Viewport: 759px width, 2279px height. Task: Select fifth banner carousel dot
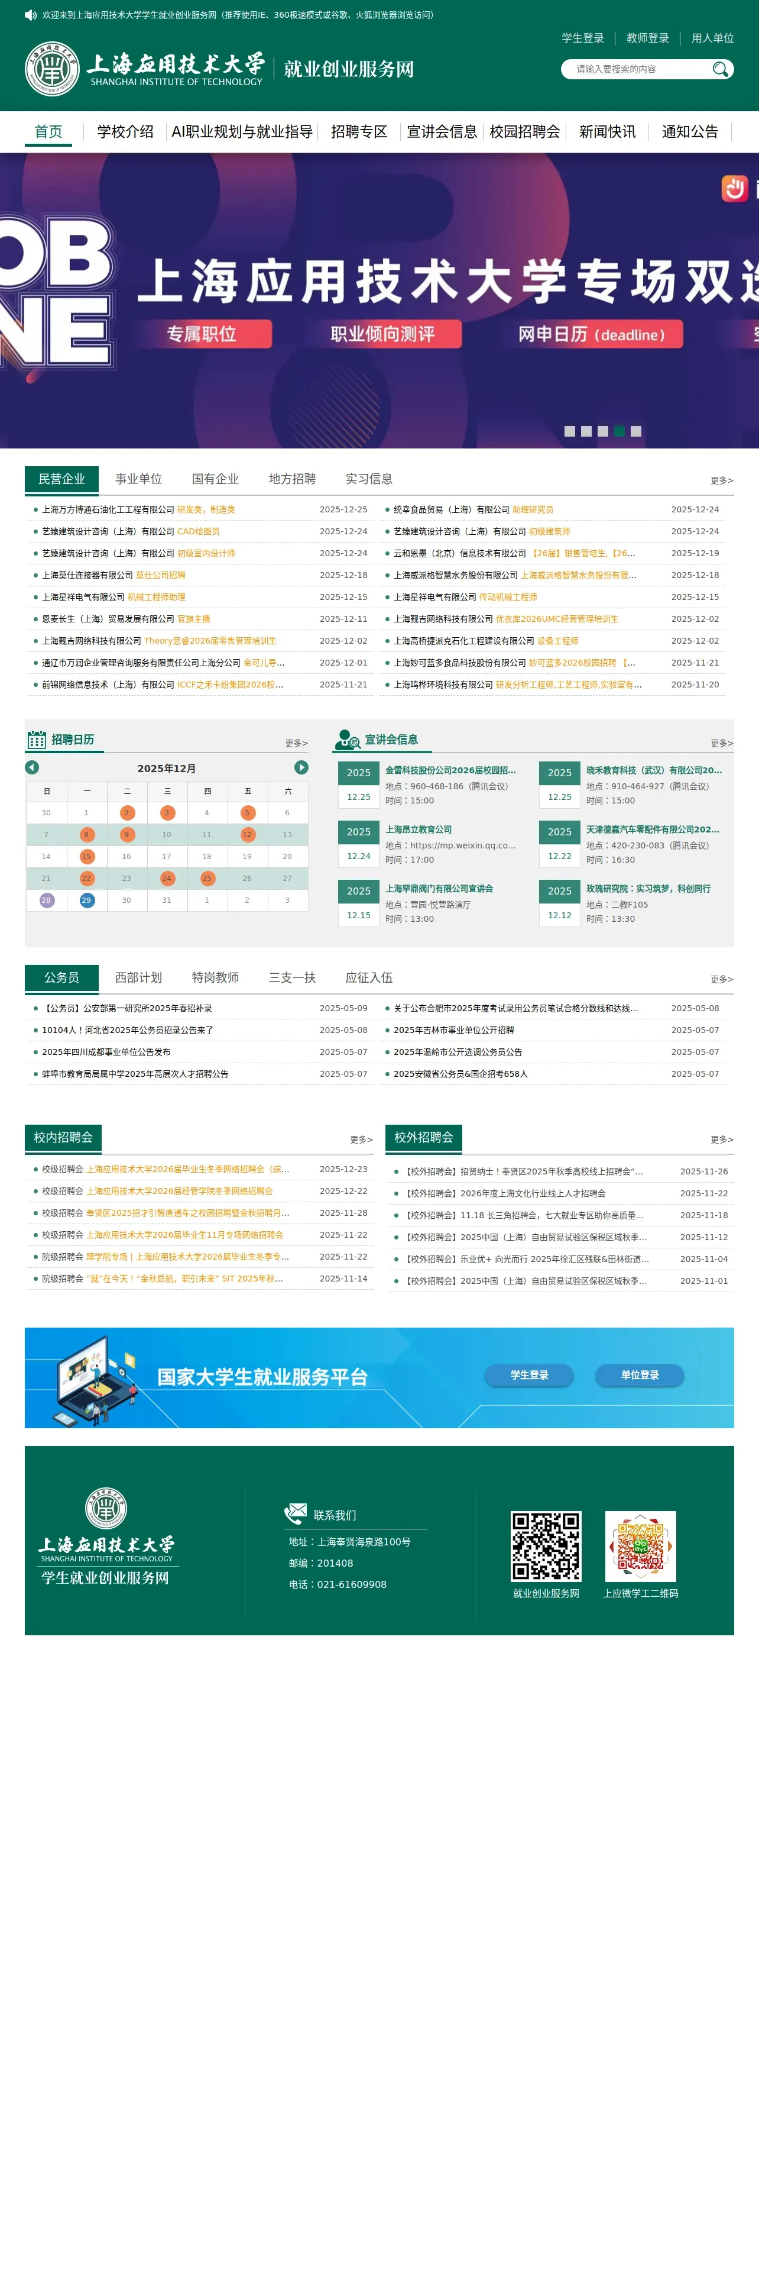click(x=636, y=431)
